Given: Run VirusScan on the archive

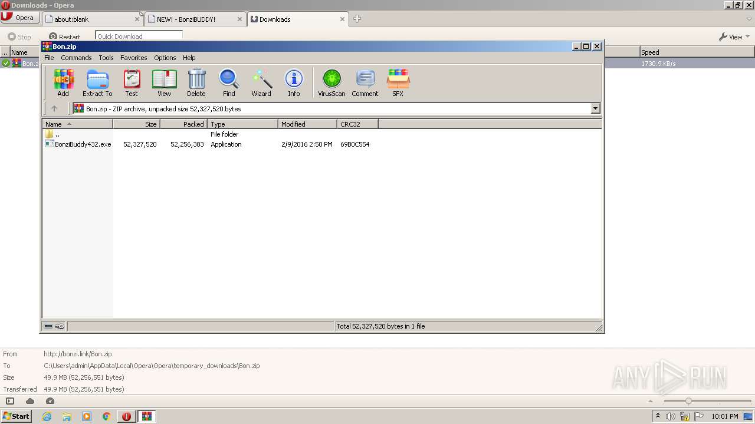Looking at the screenshot, I should click(x=331, y=83).
